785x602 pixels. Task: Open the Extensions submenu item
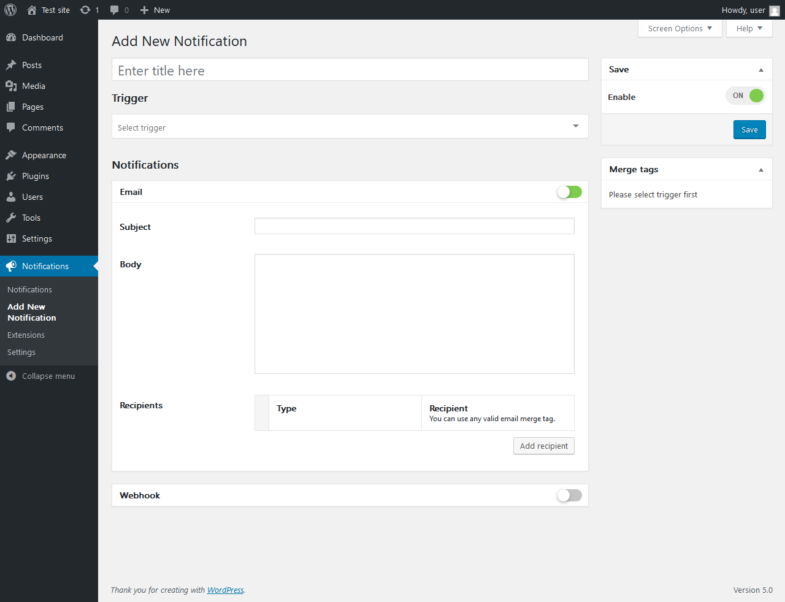(x=26, y=335)
